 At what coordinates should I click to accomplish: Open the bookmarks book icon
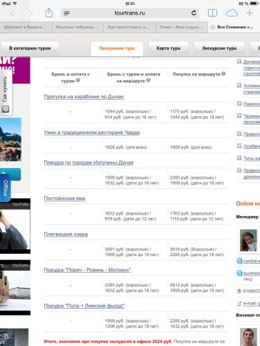pyautogui.click(x=212, y=13)
